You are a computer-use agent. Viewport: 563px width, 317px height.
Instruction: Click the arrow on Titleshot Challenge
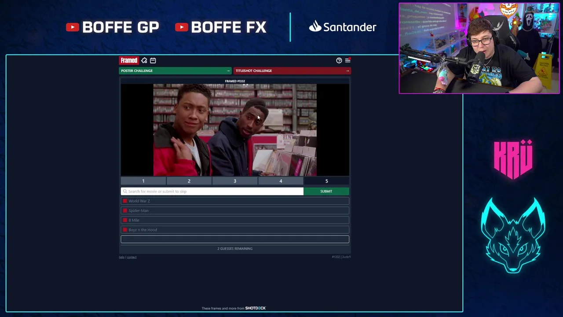pos(347,70)
